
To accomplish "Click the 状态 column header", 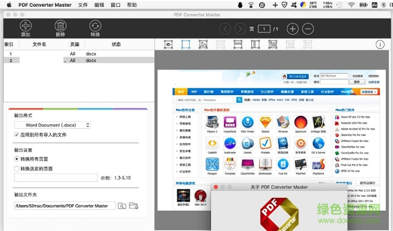I will point(116,44).
